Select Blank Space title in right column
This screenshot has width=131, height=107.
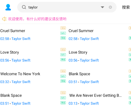coord(79,74)
